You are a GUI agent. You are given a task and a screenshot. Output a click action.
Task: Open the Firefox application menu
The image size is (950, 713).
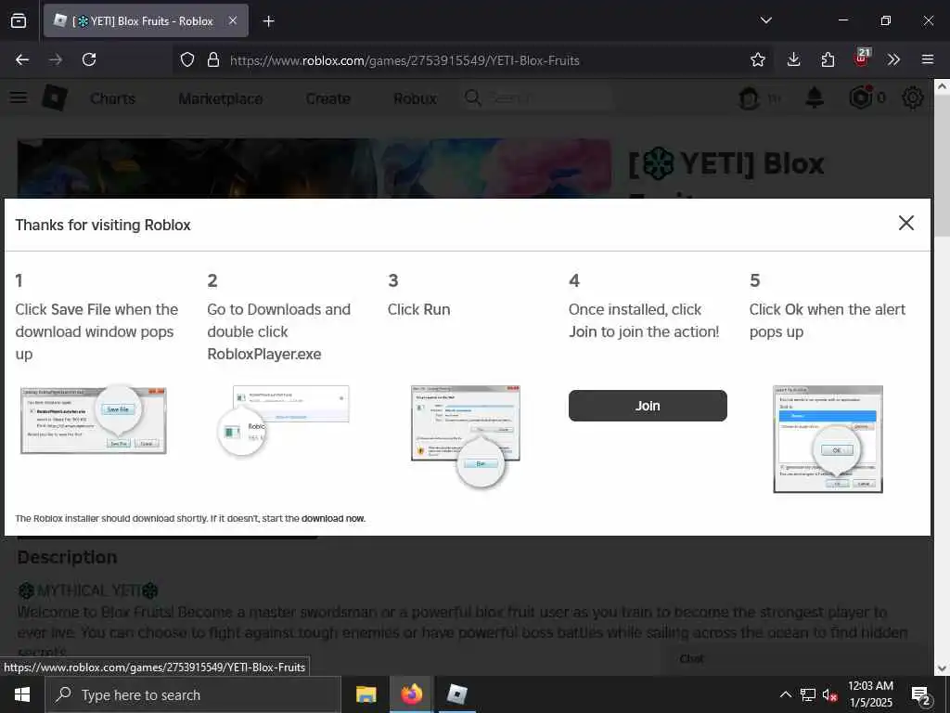tap(928, 59)
